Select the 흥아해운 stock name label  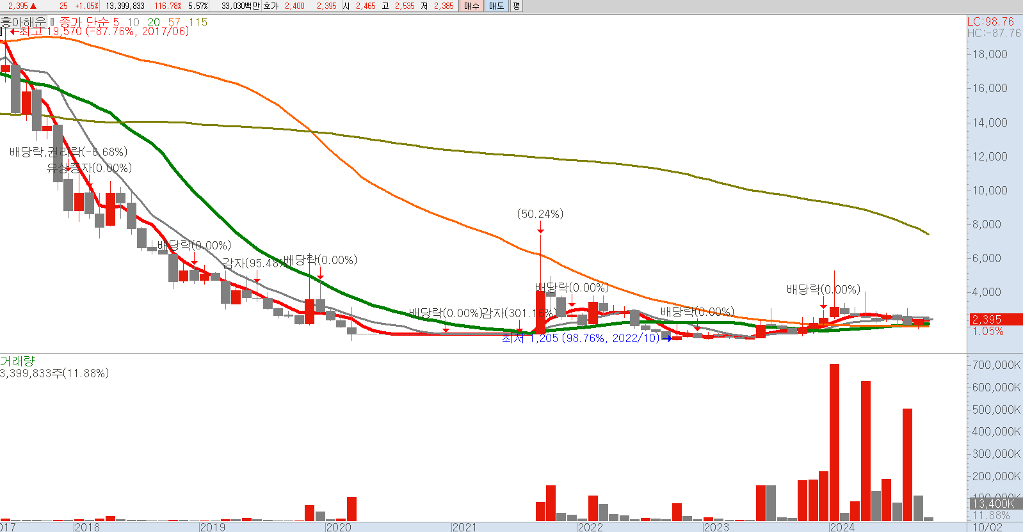tap(24, 22)
